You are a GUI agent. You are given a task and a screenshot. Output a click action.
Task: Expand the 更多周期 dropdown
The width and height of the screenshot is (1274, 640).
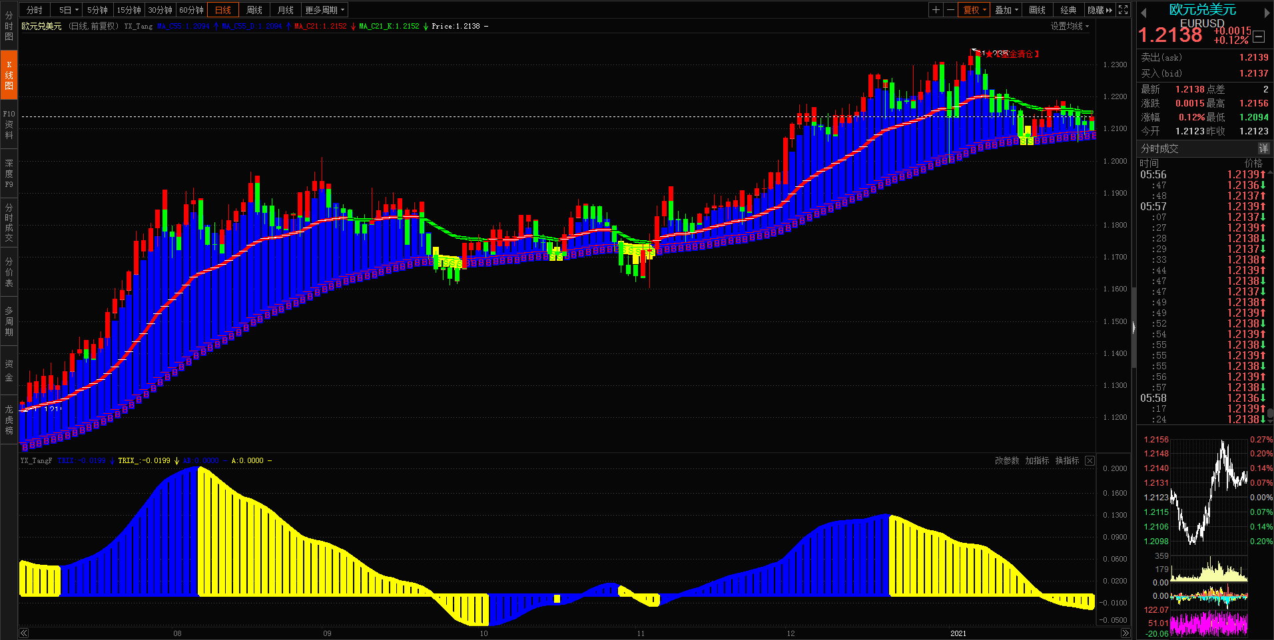(x=324, y=10)
